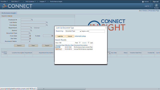Open Favorites dropdown menu
Image resolution: width=160 pixels, height=90 pixels.
[x=4, y=1]
